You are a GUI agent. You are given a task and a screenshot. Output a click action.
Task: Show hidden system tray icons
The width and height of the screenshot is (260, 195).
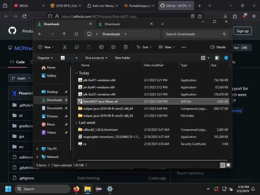pos(208,189)
